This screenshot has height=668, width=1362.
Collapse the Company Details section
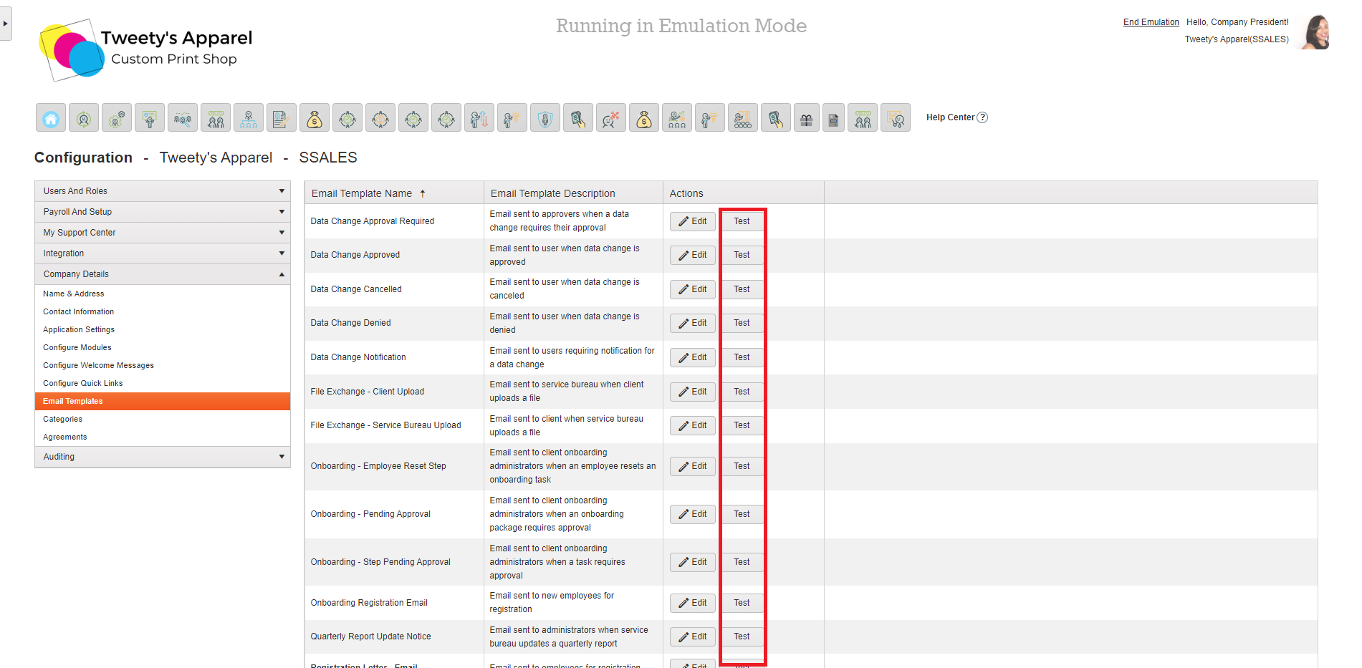pyautogui.click(x=163, y=274)
